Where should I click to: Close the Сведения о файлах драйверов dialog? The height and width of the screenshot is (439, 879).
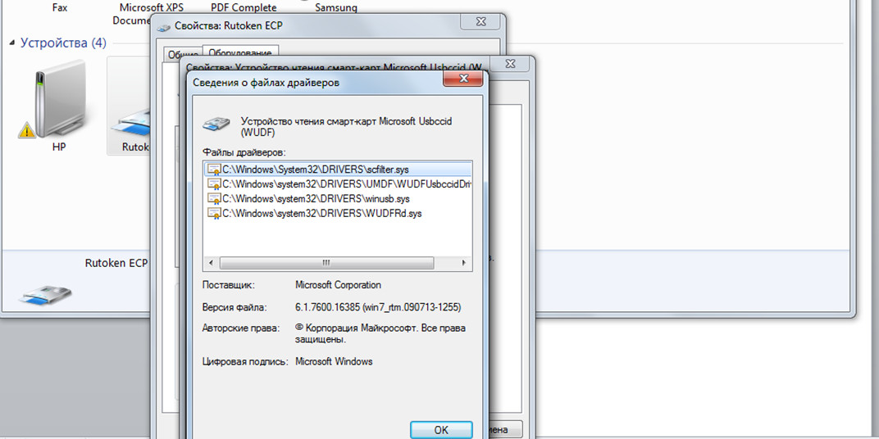click(462, 79)
